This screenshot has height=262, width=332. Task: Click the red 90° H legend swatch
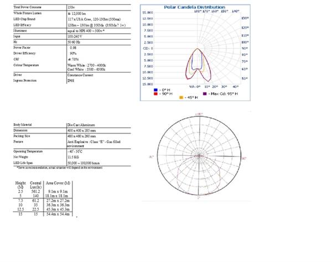(156, 93)
